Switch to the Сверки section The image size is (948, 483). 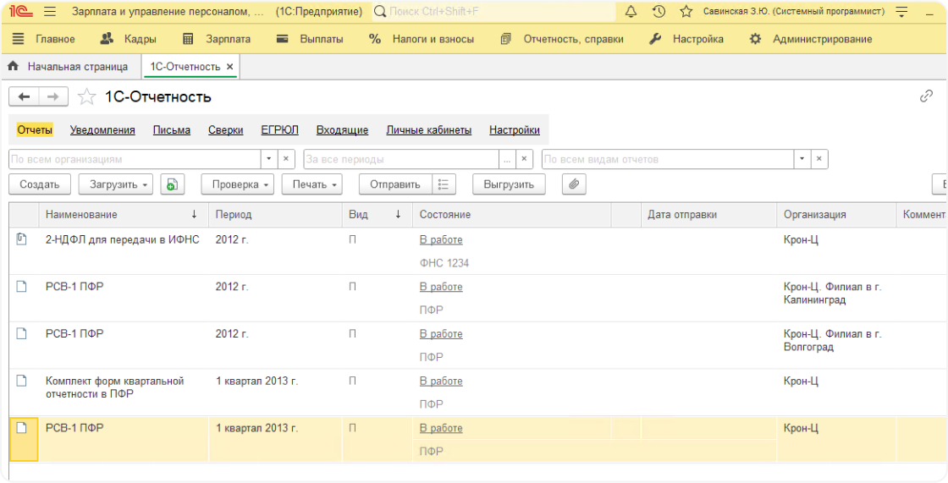pyautogui.click(x=225, y=130)
